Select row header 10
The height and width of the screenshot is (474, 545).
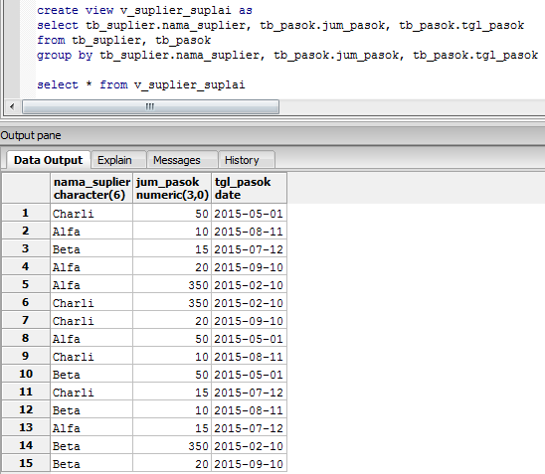[x=26, y=374]
